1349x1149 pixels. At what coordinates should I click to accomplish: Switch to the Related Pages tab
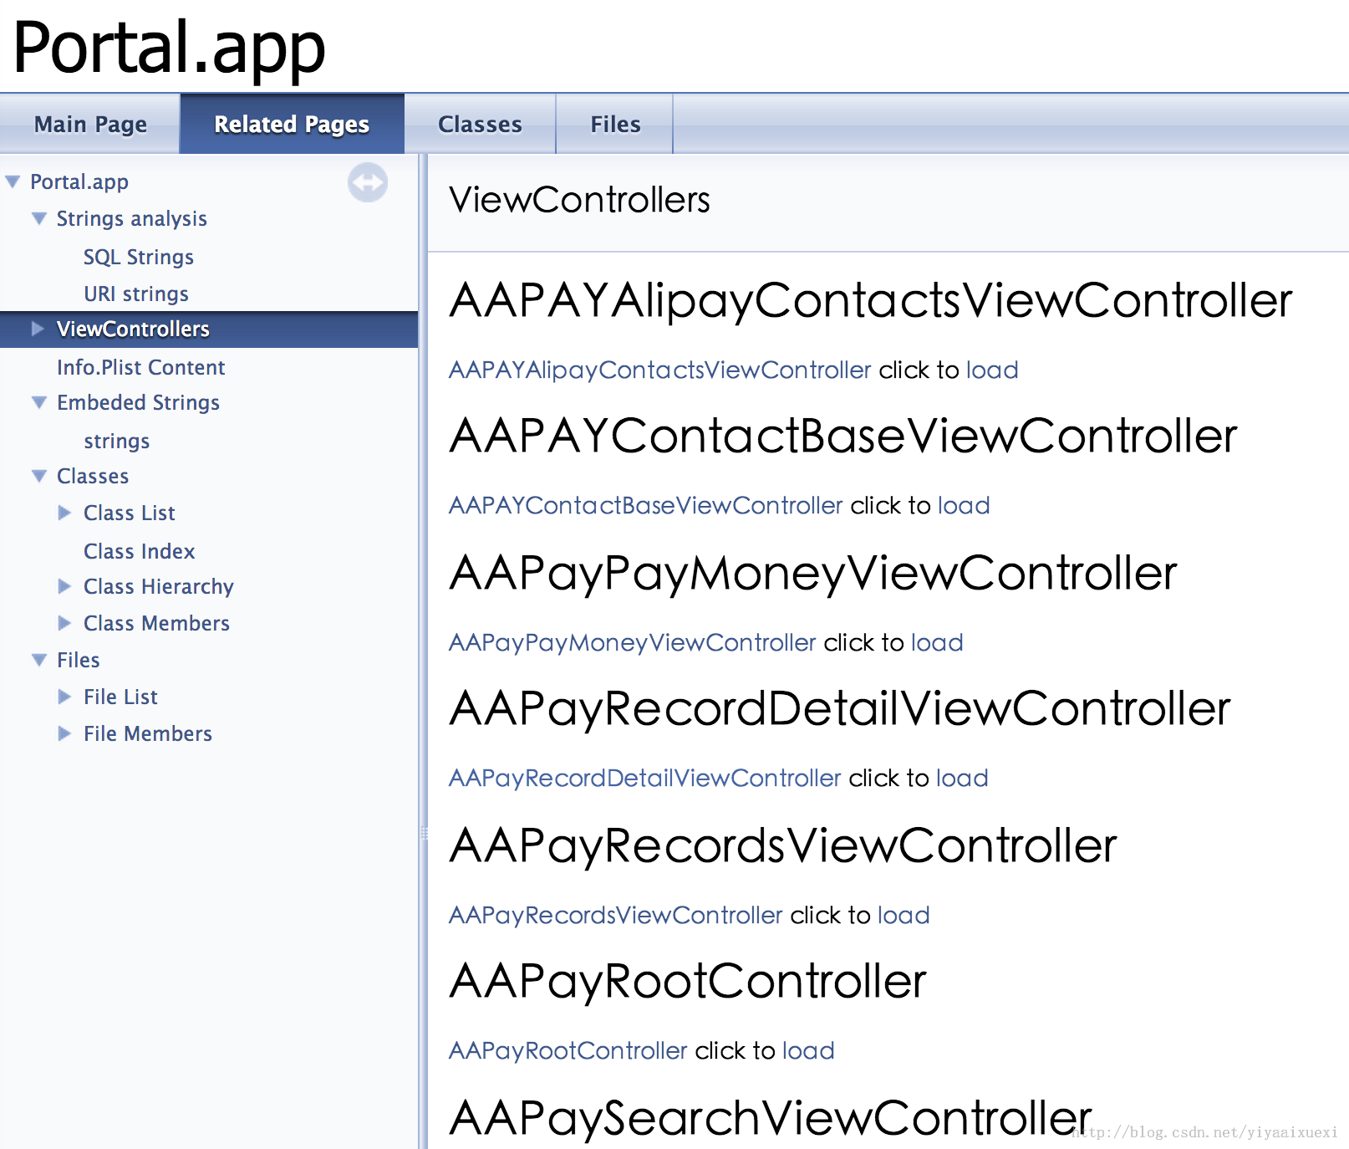tap(292, 124)
